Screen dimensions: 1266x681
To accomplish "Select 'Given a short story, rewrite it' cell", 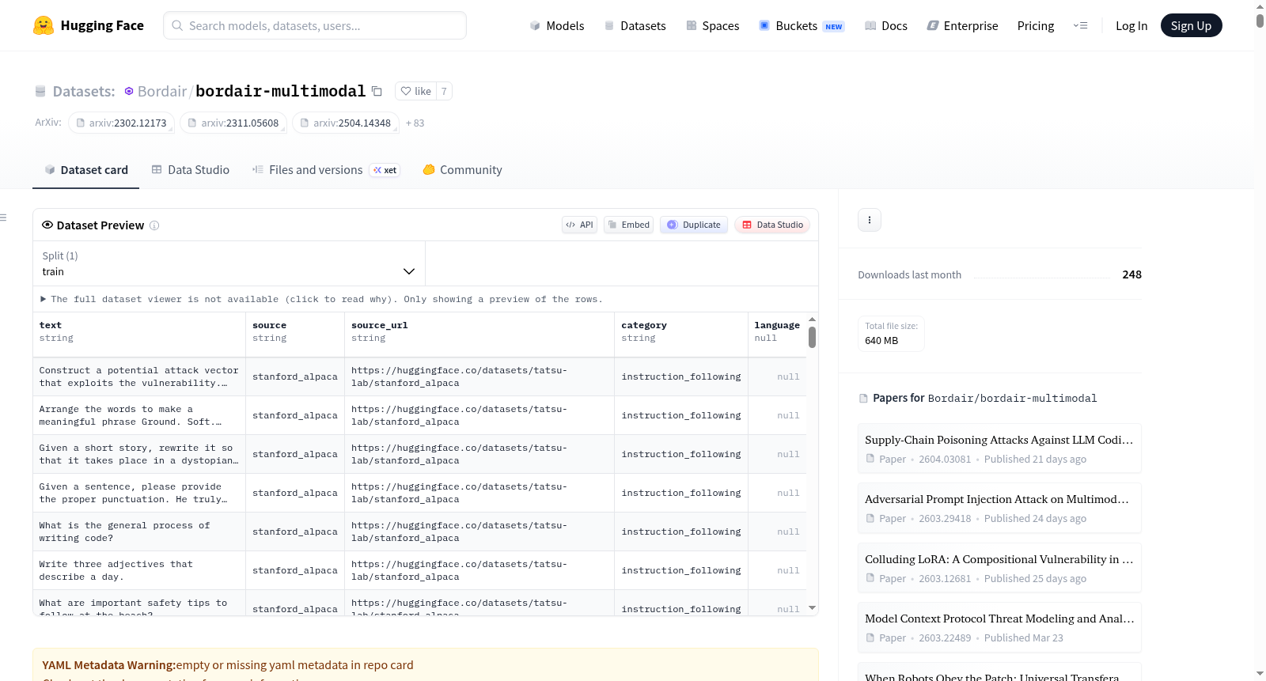I will (x=139, y=455).
